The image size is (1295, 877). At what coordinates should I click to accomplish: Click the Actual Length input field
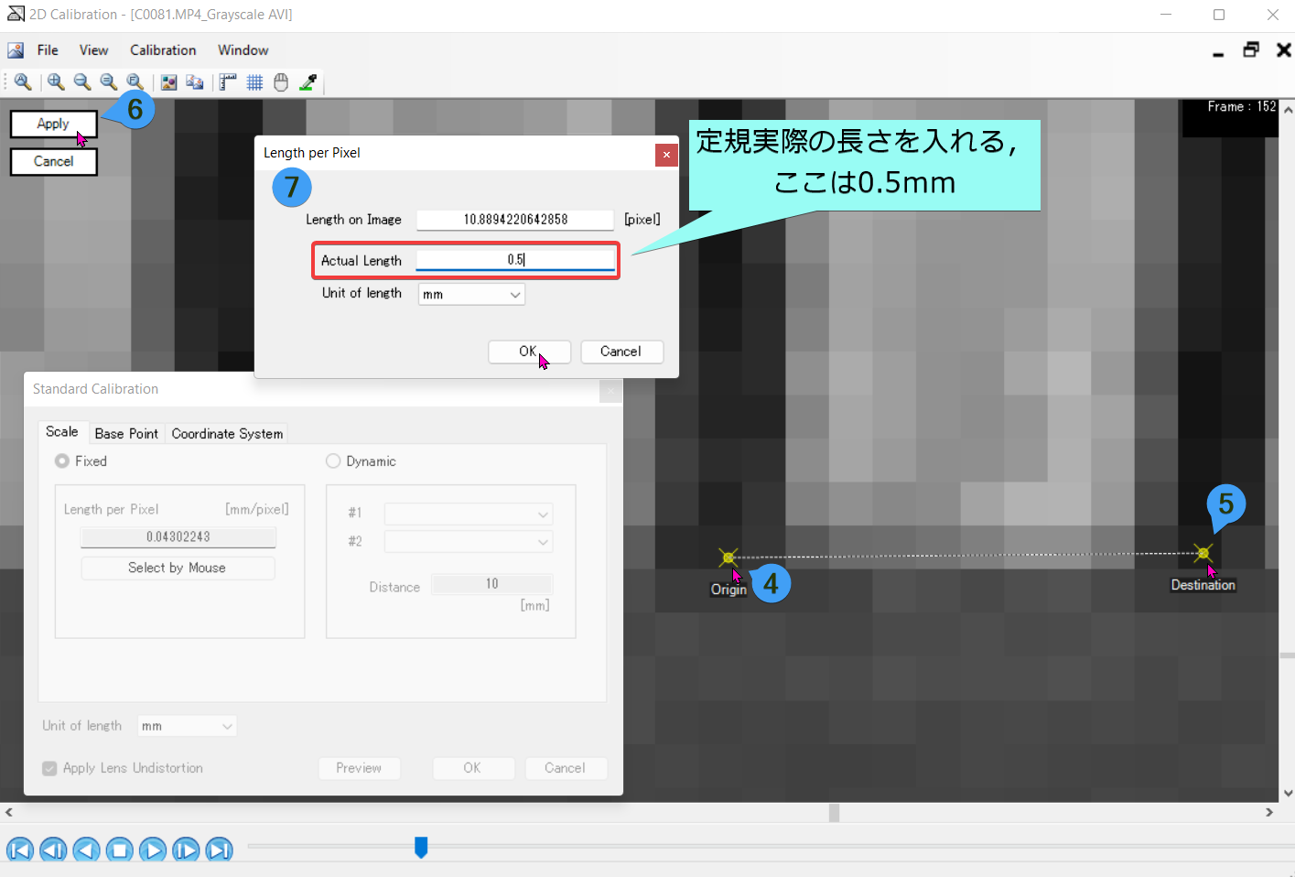pyautogui.click(x=515, y=261)
